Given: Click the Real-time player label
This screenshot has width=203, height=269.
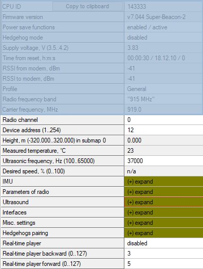Looking at the screenshot, I should (22, 243).
